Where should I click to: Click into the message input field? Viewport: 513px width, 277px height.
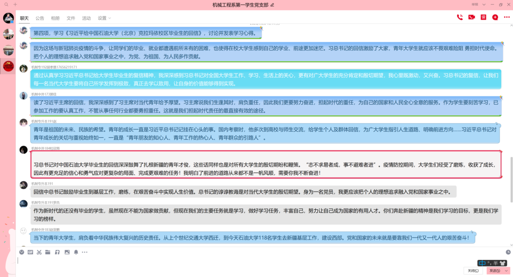click(x=243, y=261)
